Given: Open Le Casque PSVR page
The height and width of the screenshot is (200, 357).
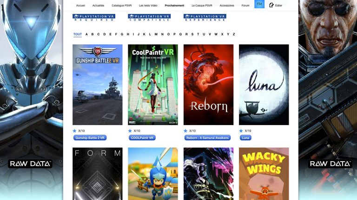Looking at the screenshot, I should (202, 6).
